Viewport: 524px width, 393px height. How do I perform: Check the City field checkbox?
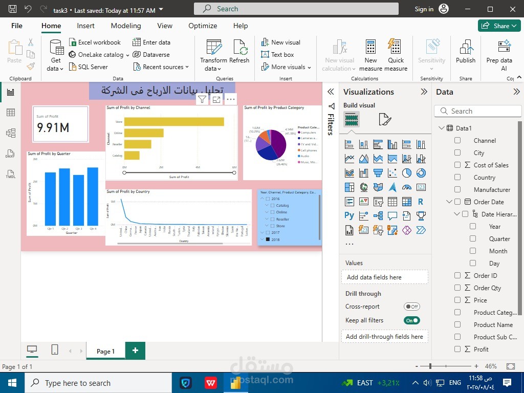pyautogui.click(x=457, y=152)
